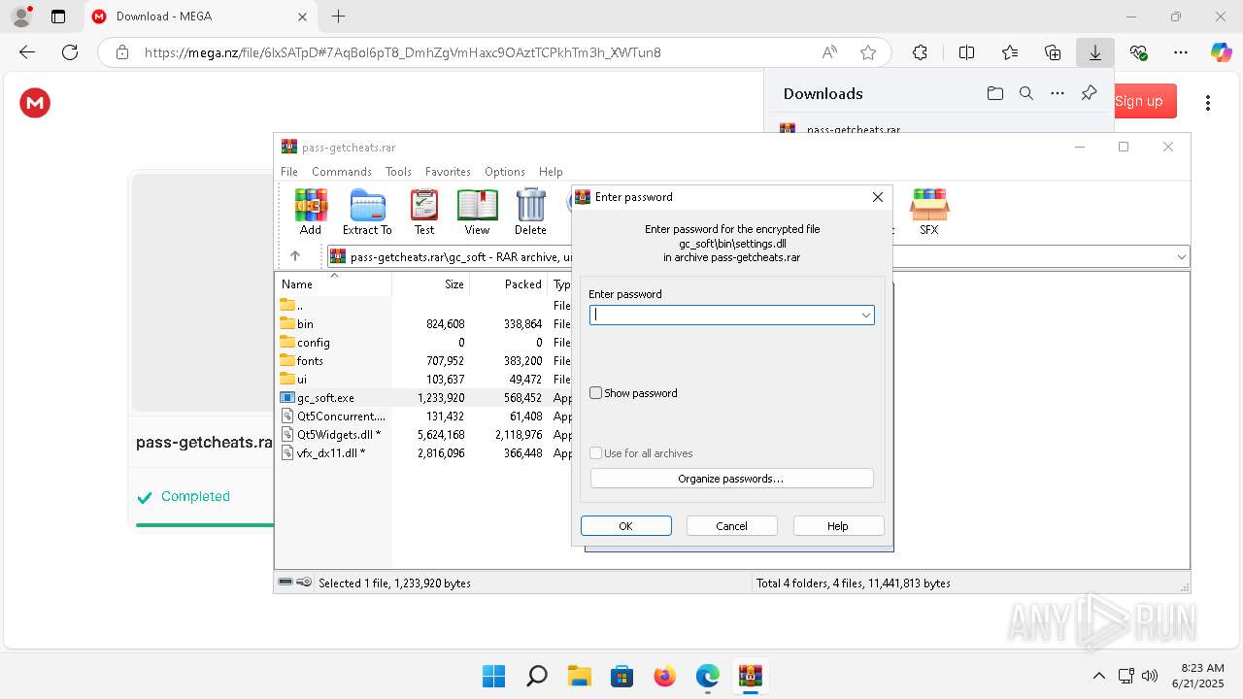Open the Tools menu

[x=398, y=172]
